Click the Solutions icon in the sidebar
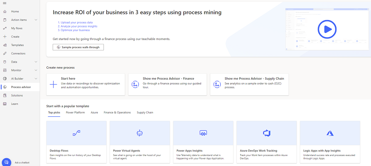This screenshot has height=166, width=371. pyautogui.click(x=4, y=95)
